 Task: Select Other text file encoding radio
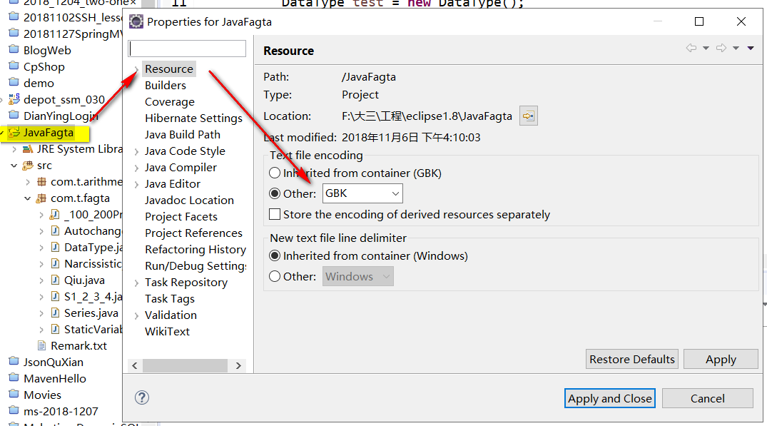tap(275, 193)
